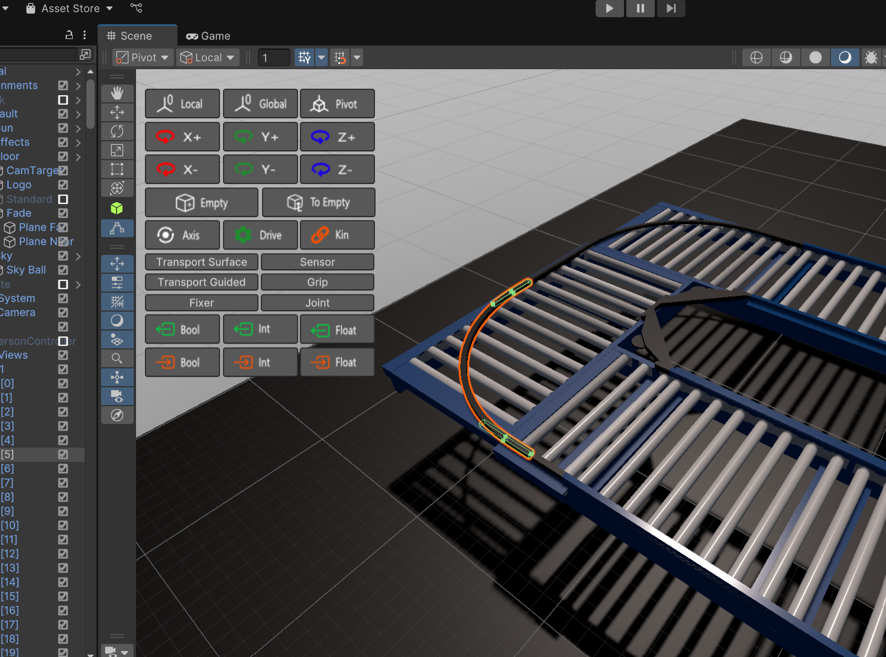Select the Scale tool
886x657 pixels.
pyautogui.click(x=117, y=150)
